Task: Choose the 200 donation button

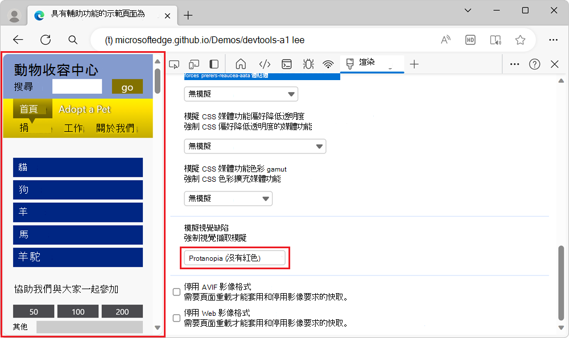Action: click(122, 311)
